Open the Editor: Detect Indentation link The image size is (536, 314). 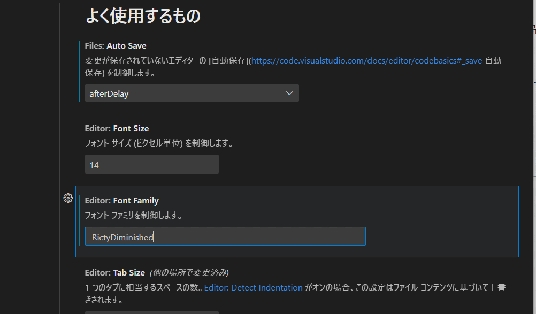click(254, 288)
